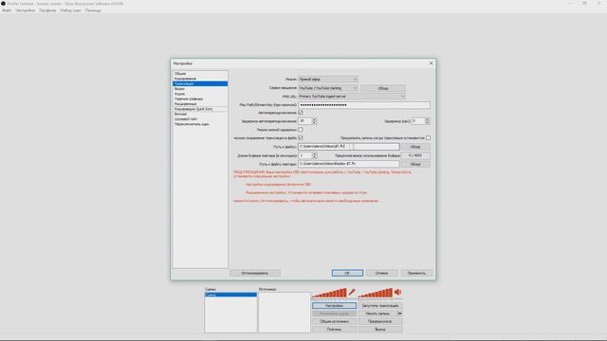The width and height of the screenshot is (607, 341).
Task: Toggle the microphone mute icon
Action: [352, 293]
